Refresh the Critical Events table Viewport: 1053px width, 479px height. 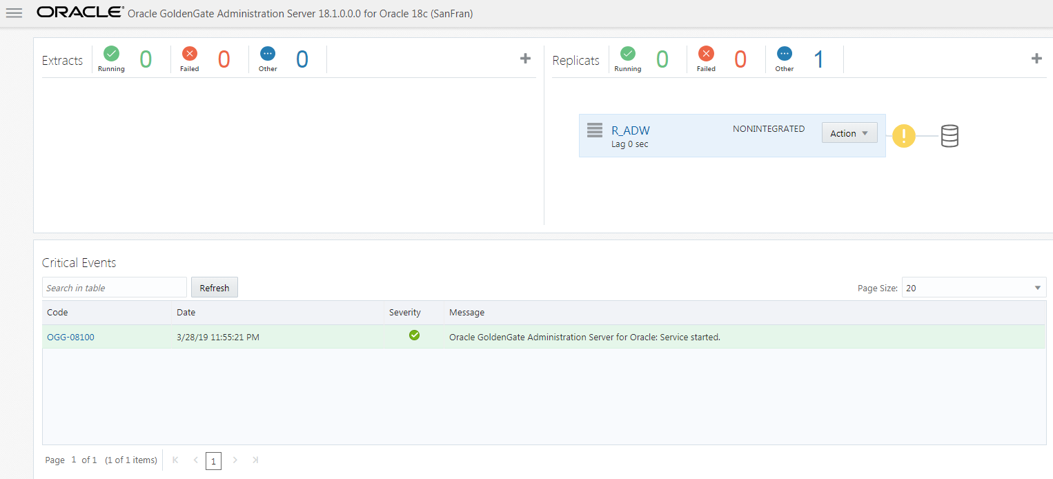point(215,288)
